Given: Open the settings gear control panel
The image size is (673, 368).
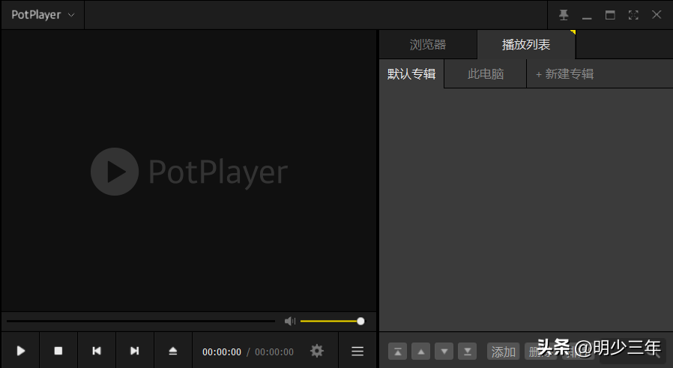Looking at the screenshot, I should (317, 351).
